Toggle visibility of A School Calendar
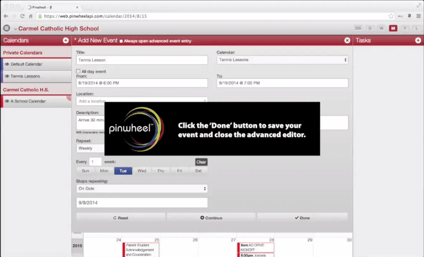424x257 pixels. tap(7, 101)
